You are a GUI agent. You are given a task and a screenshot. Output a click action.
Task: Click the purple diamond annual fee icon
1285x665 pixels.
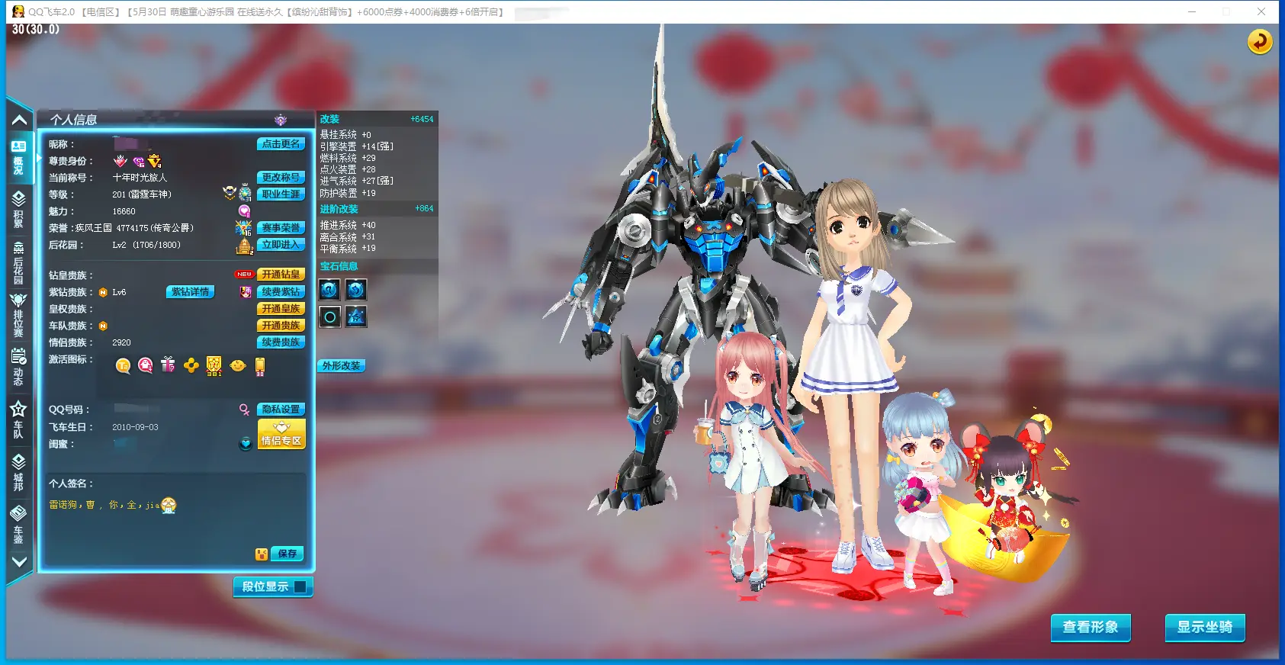(246, 292)
